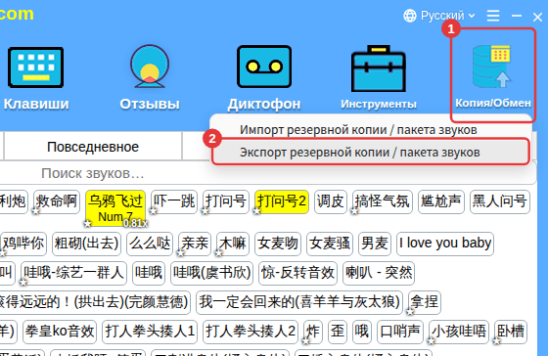
Task: Play the 口哨声 sound
Action: [400, 332]
